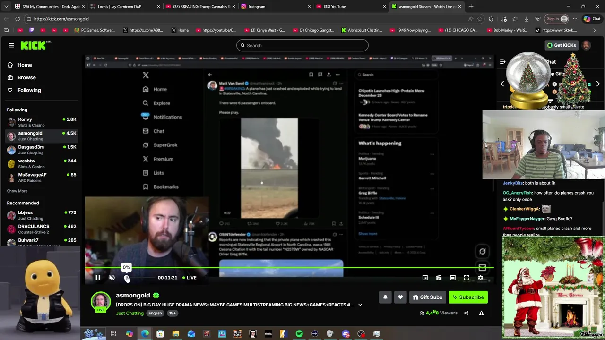
Task: Enter fullscreen for the stream
Action: [x=467, y=278]
